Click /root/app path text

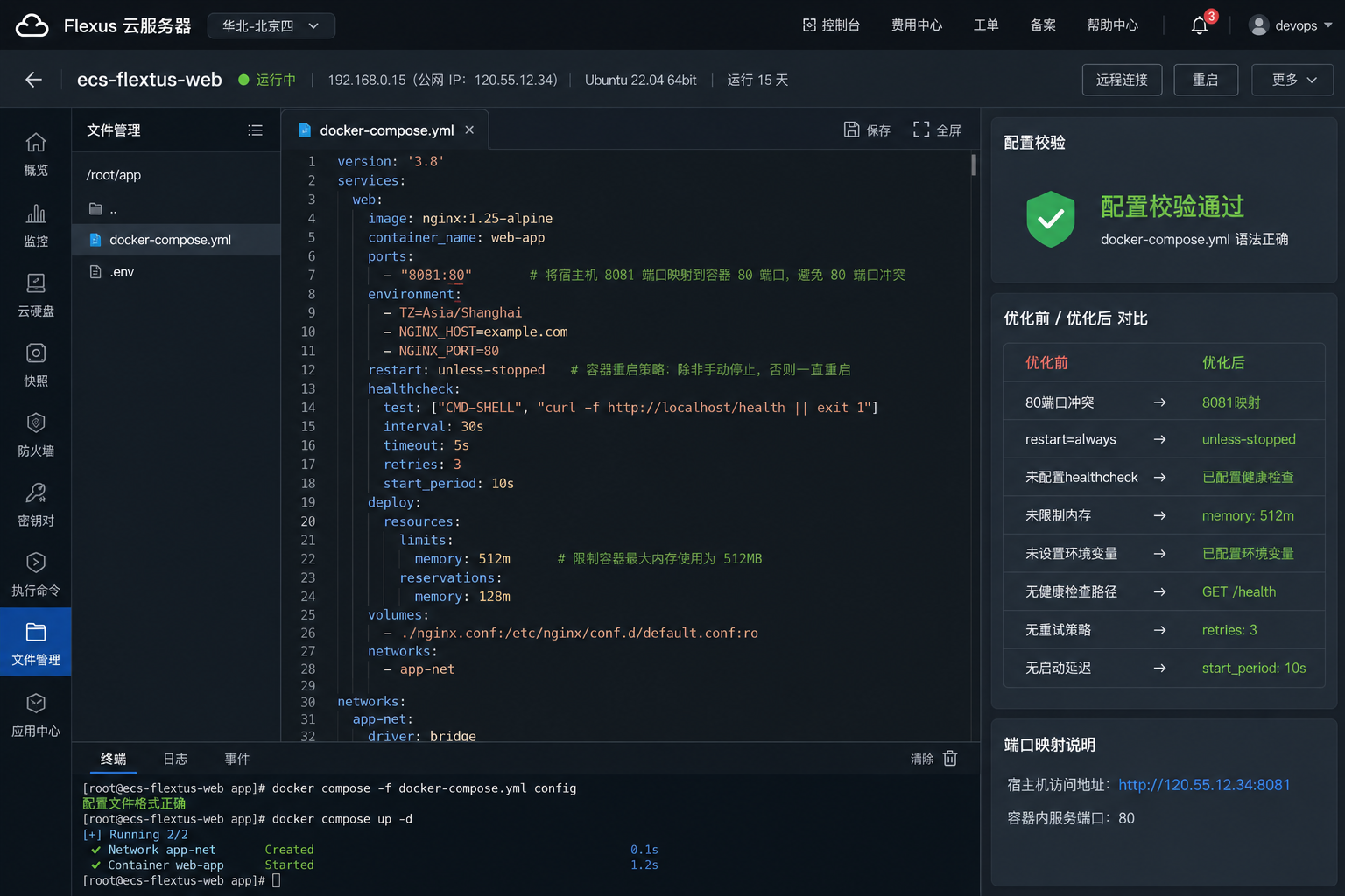click(114, 175)
